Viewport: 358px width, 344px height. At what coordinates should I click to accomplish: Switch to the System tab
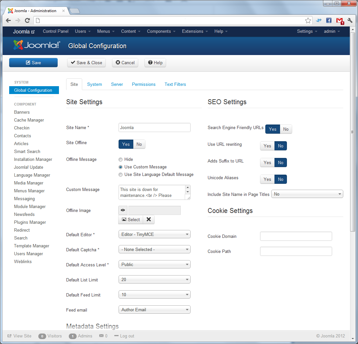point(95,84)
